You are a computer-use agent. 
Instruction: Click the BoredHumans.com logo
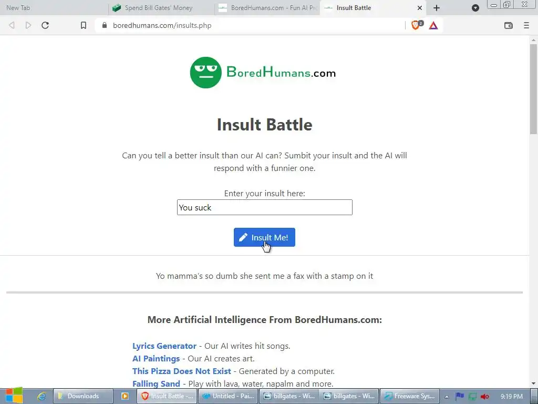tap(263, 73)
